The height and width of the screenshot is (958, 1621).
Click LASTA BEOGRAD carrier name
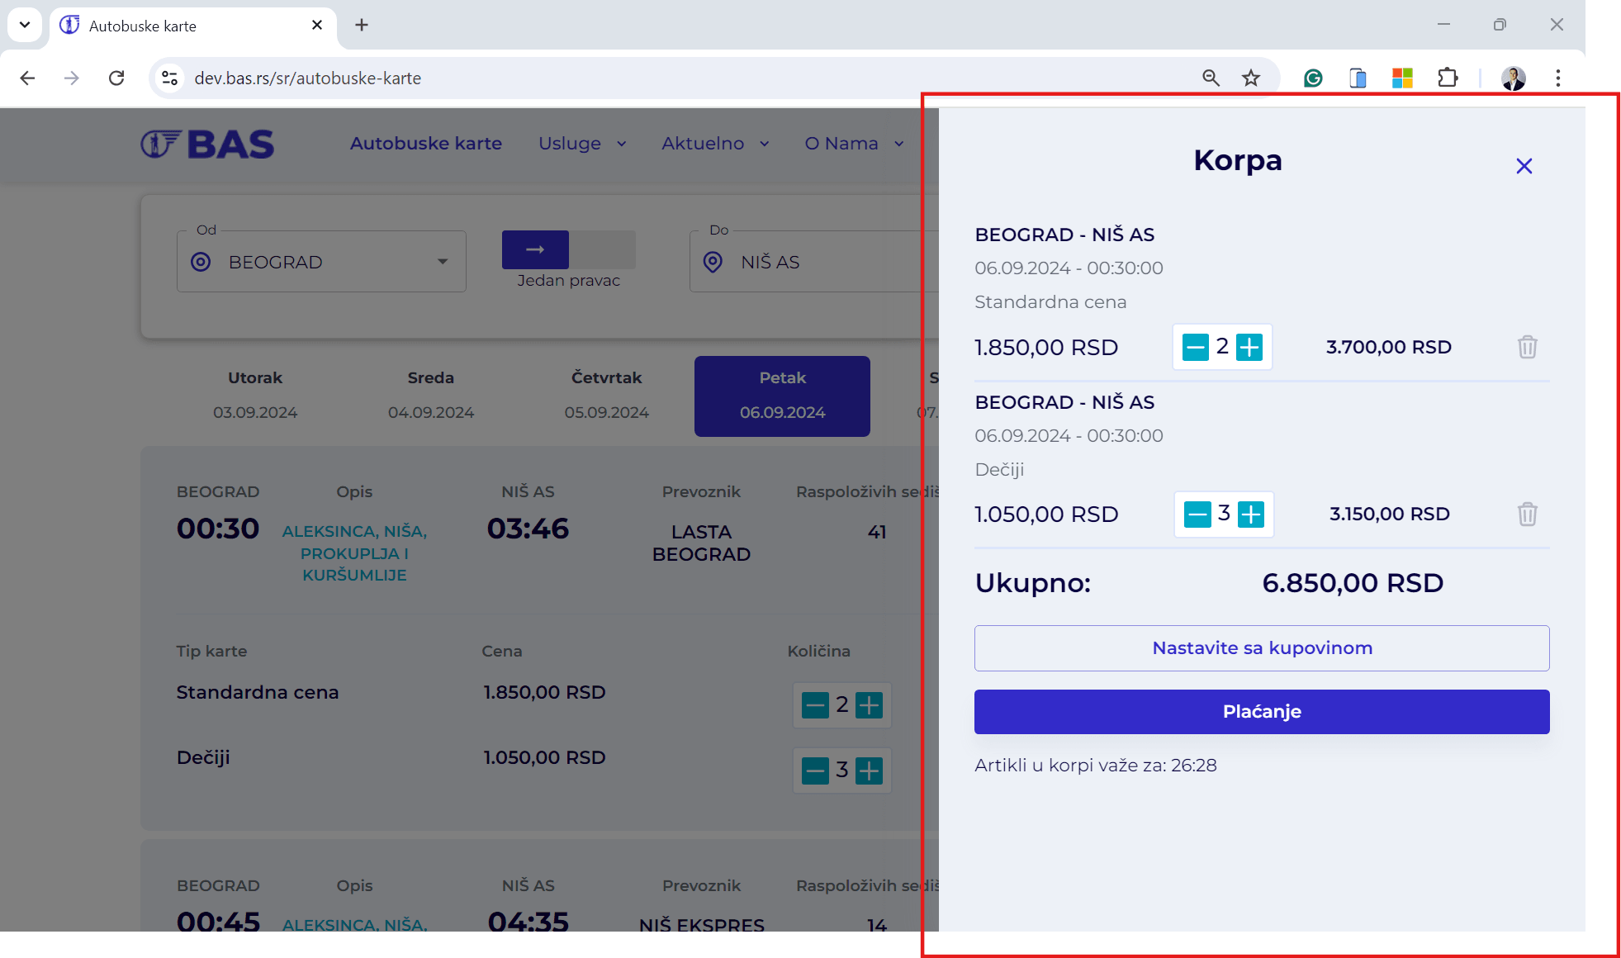(x=701, y=543)
